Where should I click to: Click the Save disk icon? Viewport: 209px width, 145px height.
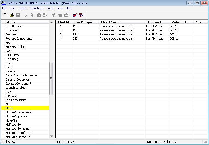coord(18,15)
